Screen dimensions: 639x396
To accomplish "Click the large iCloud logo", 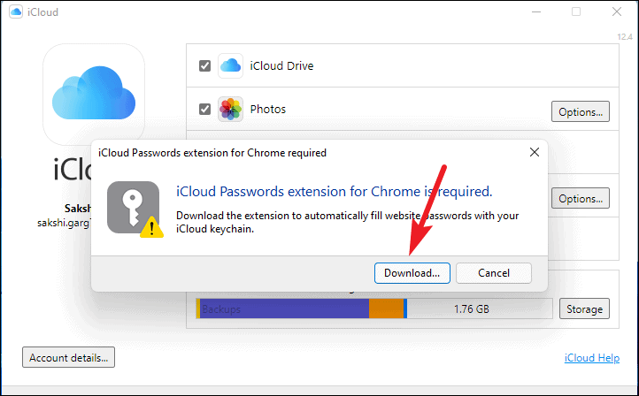I will coord(94,94).
